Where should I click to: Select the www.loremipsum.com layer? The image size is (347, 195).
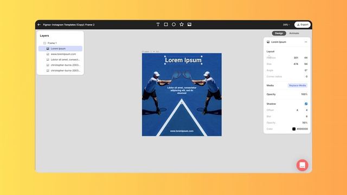[x=63, y=54]
